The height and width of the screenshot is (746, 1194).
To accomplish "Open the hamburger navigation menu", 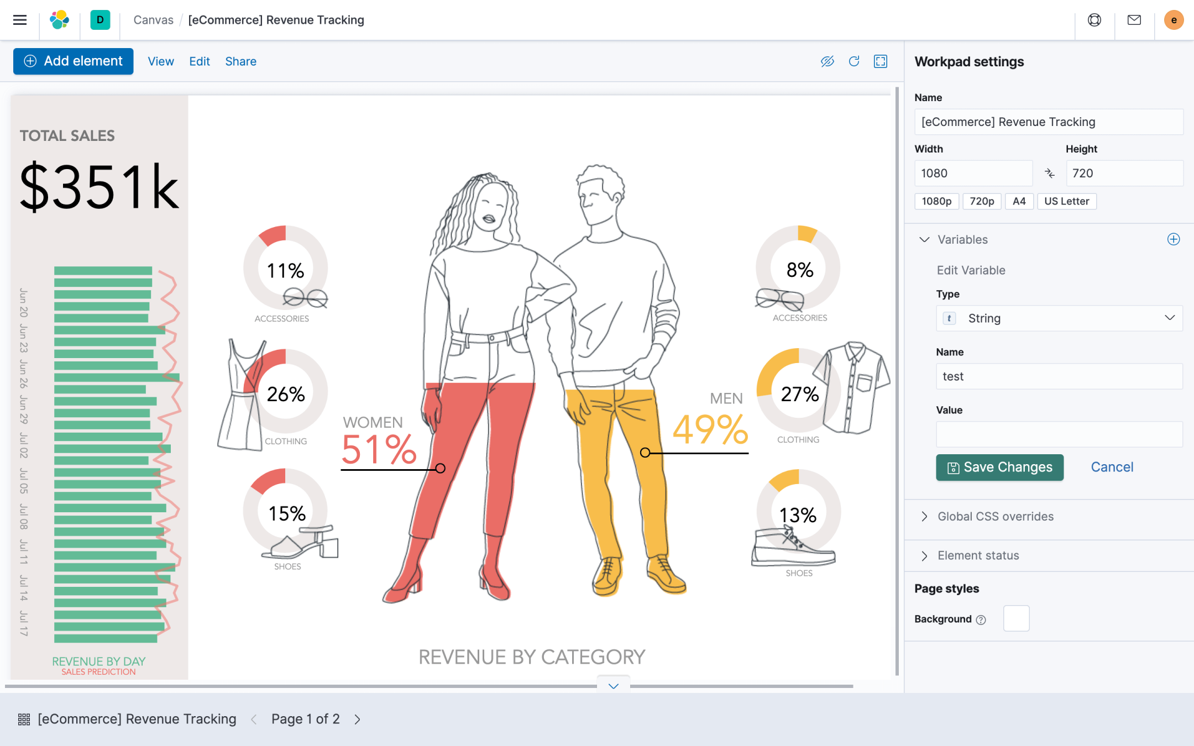I will [20, 20].
